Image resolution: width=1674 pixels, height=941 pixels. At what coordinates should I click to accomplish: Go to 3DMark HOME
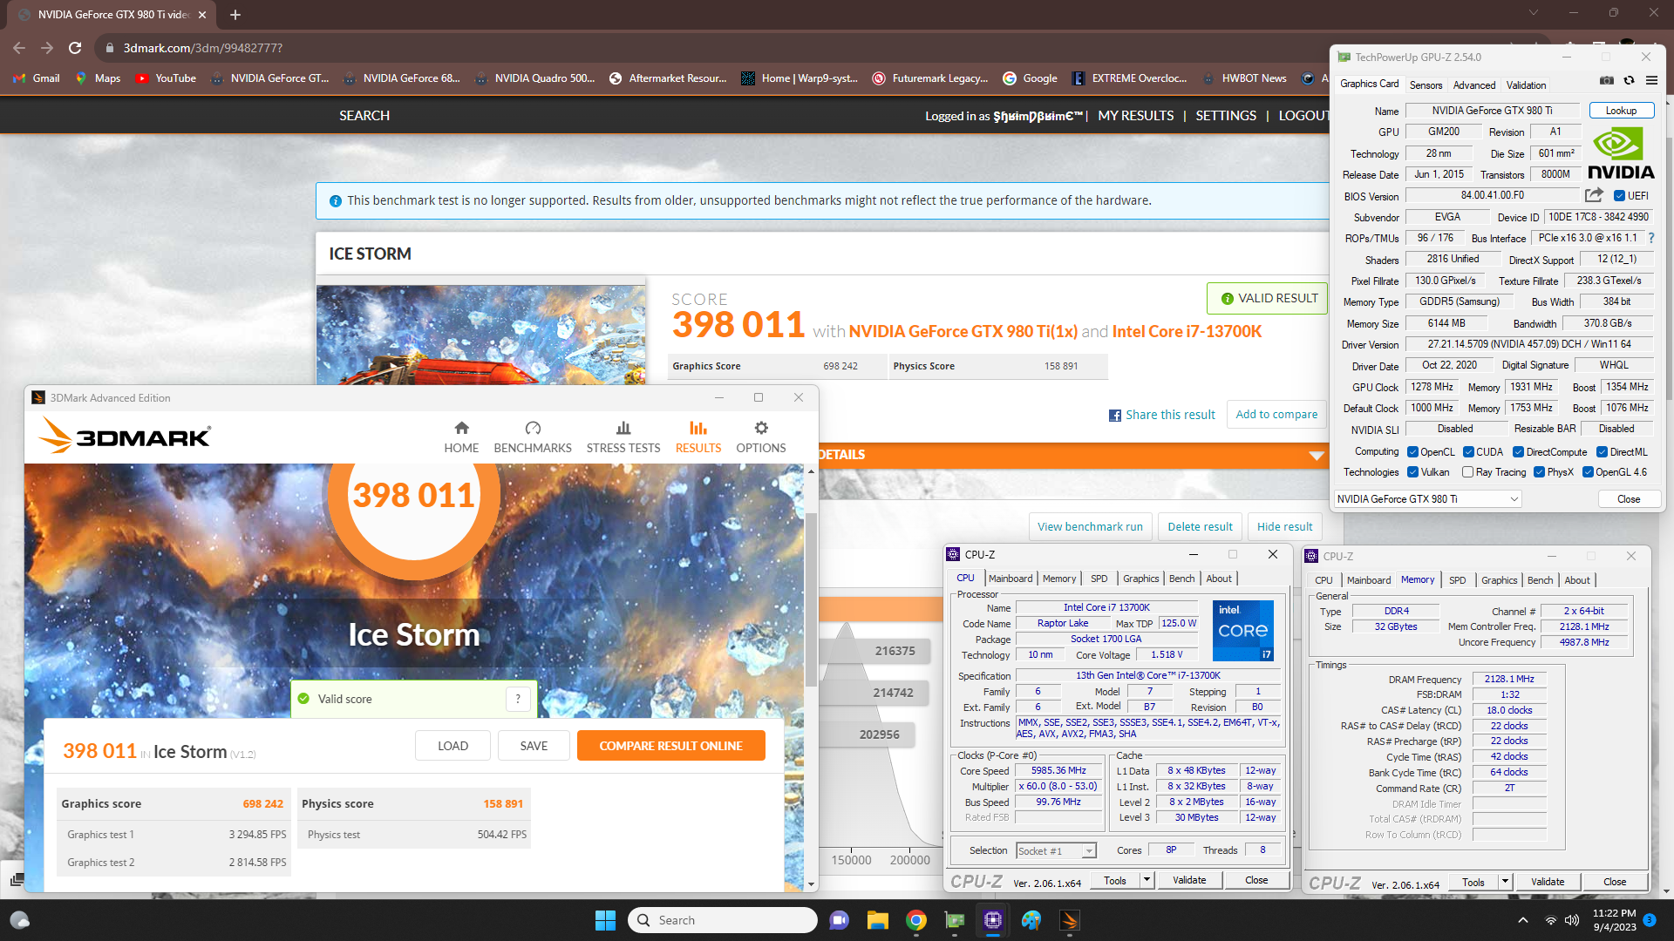click(x=461, y=437)
